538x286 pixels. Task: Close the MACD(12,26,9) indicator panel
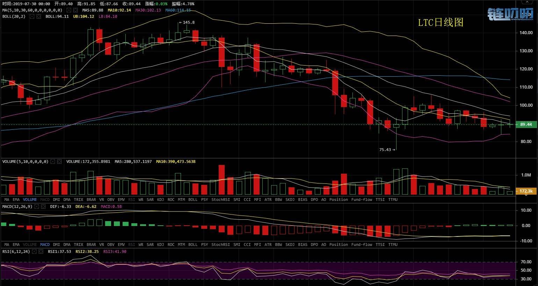[x=43, y=206]
